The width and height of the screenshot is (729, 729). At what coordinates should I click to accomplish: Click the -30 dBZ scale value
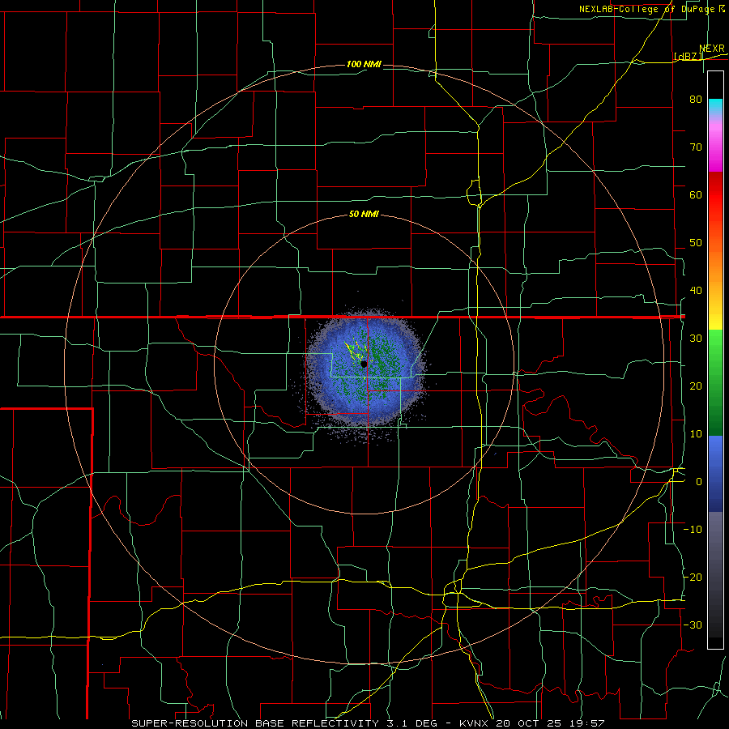693,625
